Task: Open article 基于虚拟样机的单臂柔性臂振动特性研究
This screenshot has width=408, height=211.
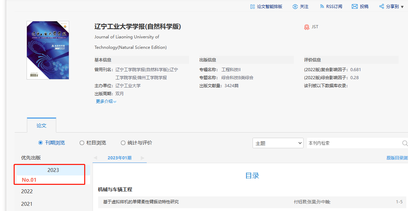Action: click(141, 202)
